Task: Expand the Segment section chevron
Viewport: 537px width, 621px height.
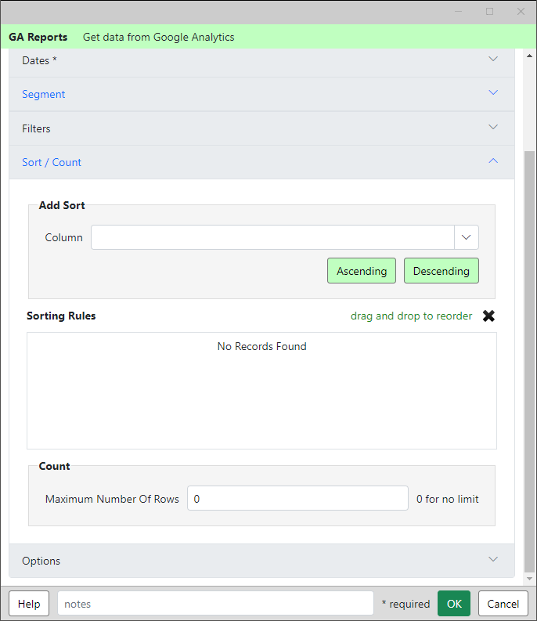Action: tap(493, 92)
